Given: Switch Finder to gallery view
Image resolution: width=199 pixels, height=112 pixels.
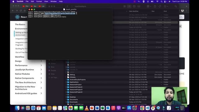Looking at the screenshot, I should [139, 6].
